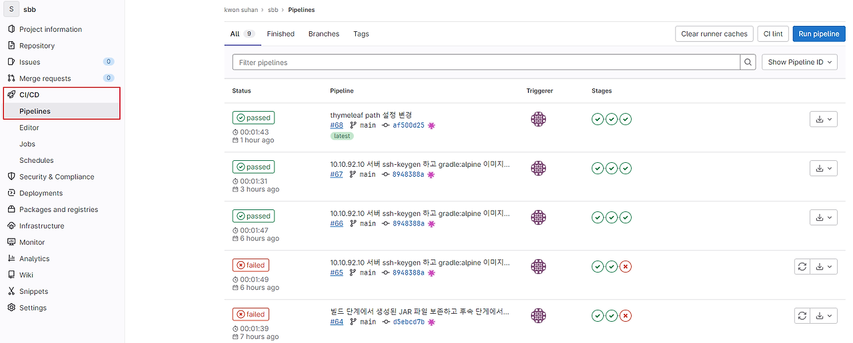Open artifacts download dropdown for pipeline #67
This screenshot has height=343, width=853.
(x=824, y=168)
